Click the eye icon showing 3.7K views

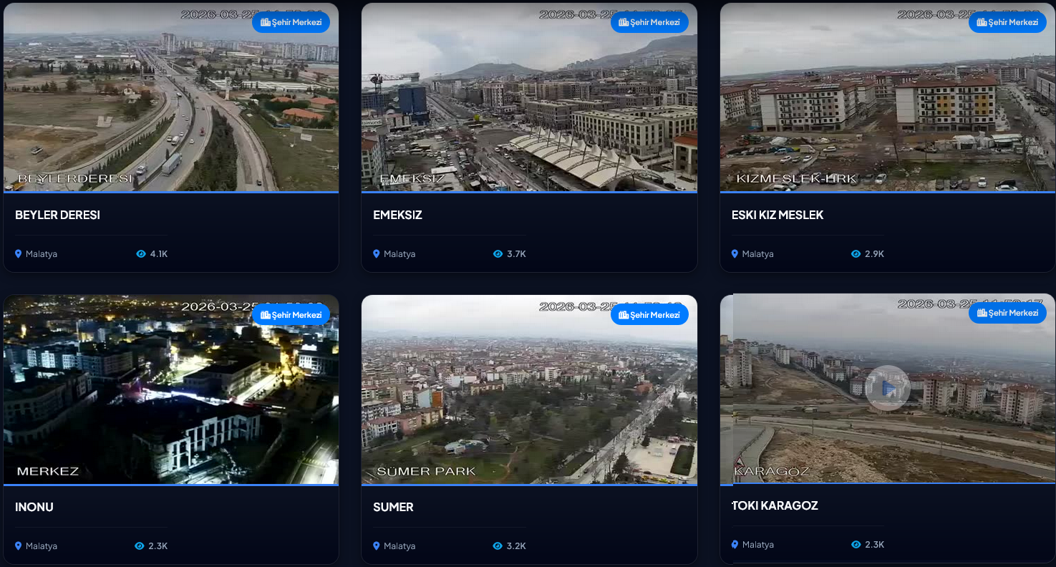[499, 253]
